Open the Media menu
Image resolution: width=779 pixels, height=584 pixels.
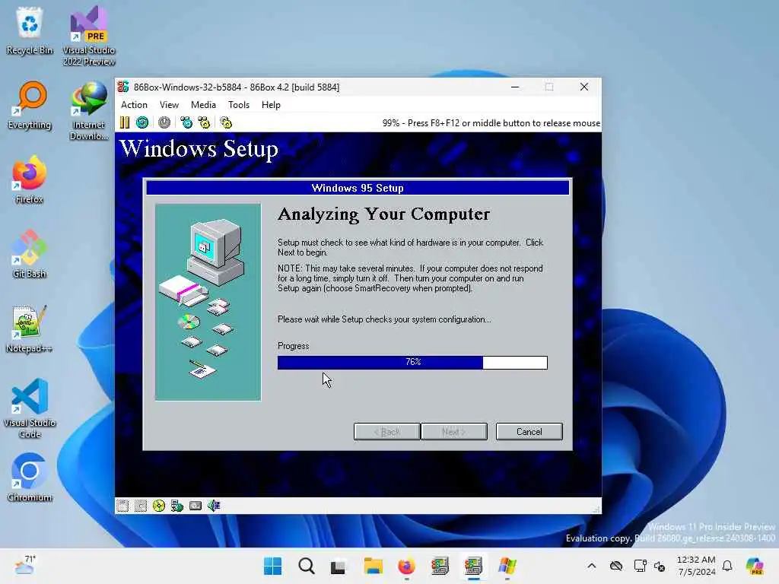click(203, 105)
